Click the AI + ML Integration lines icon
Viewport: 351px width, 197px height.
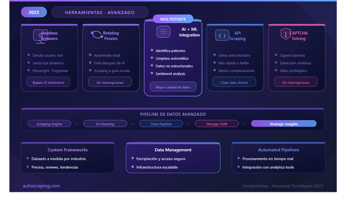[x=163, y=32]
